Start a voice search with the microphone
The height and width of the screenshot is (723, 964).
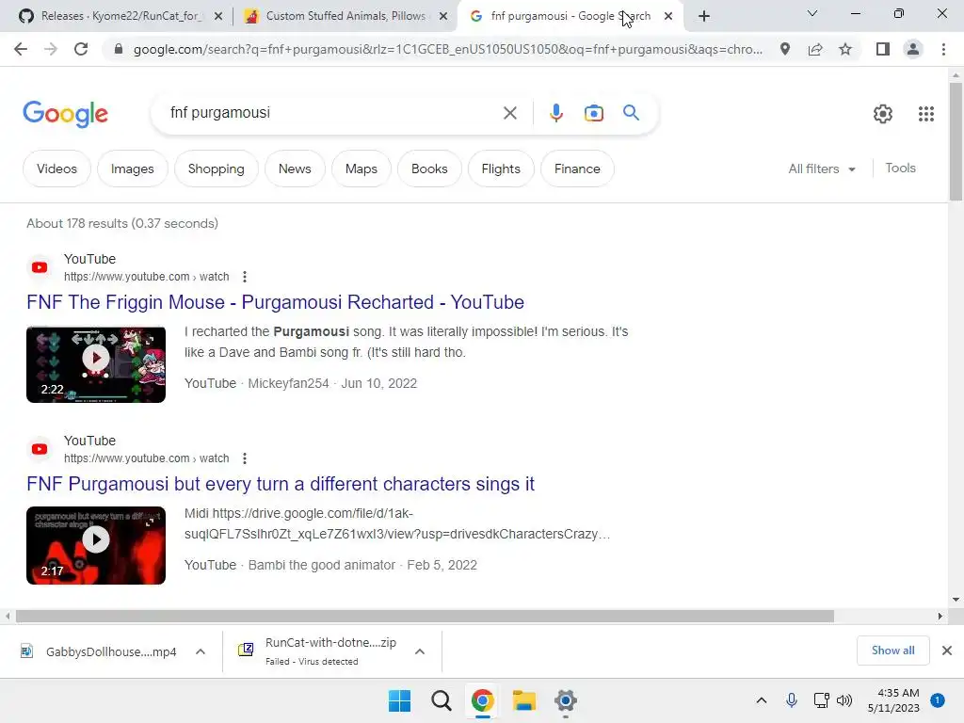[x=555, y=113]
